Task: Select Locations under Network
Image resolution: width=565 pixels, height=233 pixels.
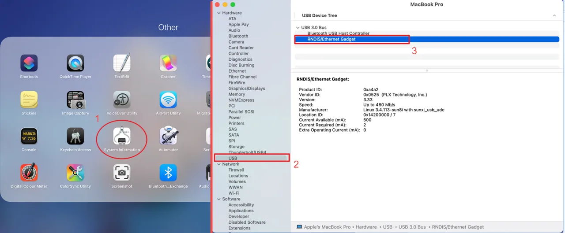Action: point(238,176)
